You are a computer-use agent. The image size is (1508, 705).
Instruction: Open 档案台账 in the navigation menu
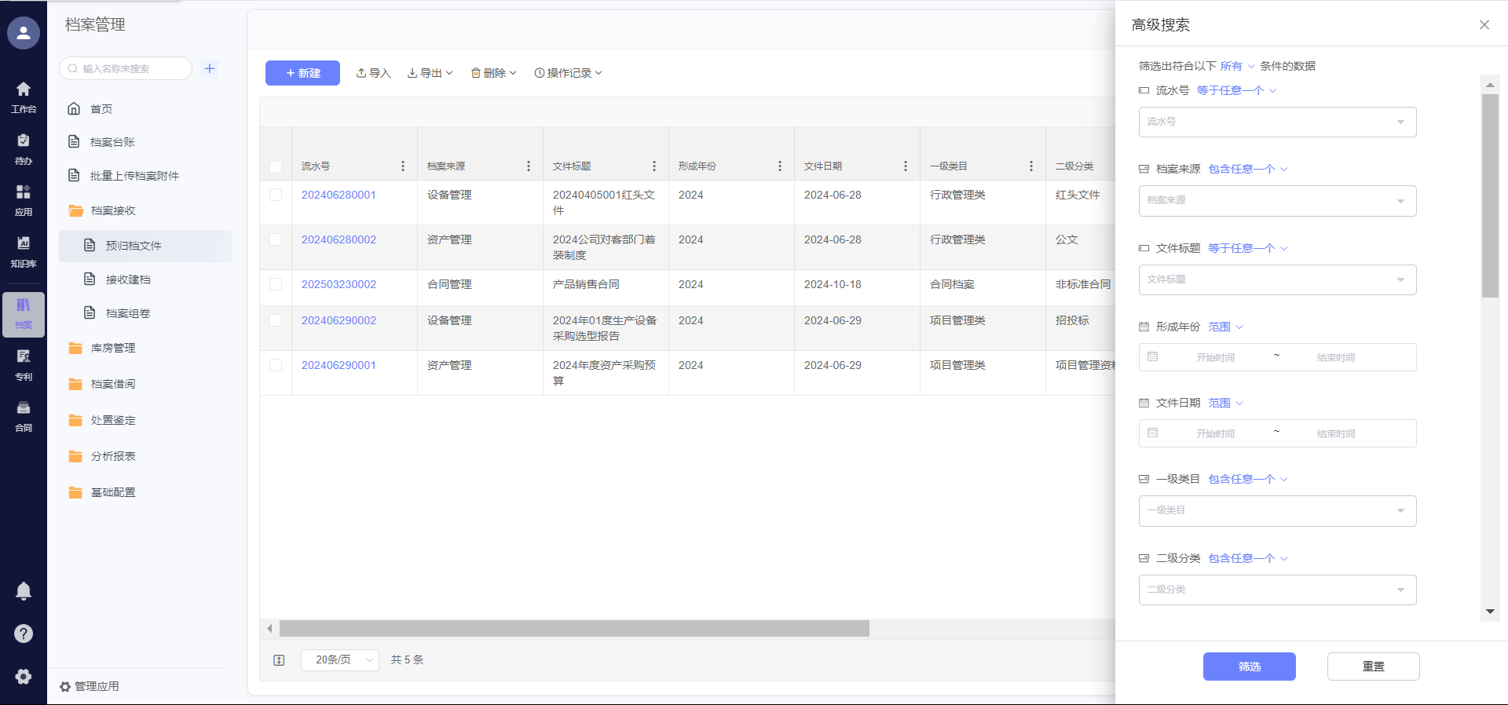point(112,142)
